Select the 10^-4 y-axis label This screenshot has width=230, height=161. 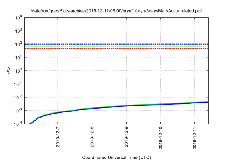[18, 124]
